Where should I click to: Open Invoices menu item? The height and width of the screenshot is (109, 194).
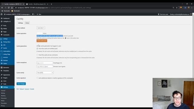coord(5,57)
